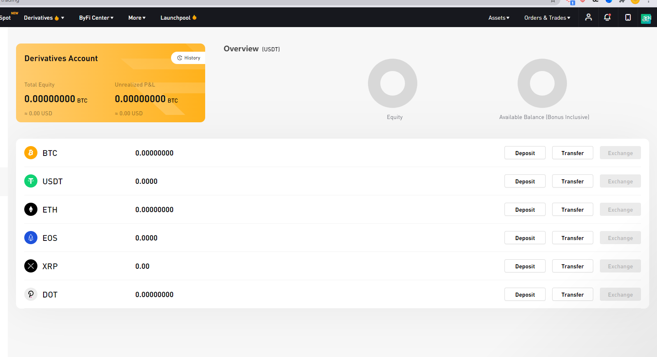Click the "Overview (USDT)" heading
Viewport: 657px width, 357px height.
click(x=252, y=49)
